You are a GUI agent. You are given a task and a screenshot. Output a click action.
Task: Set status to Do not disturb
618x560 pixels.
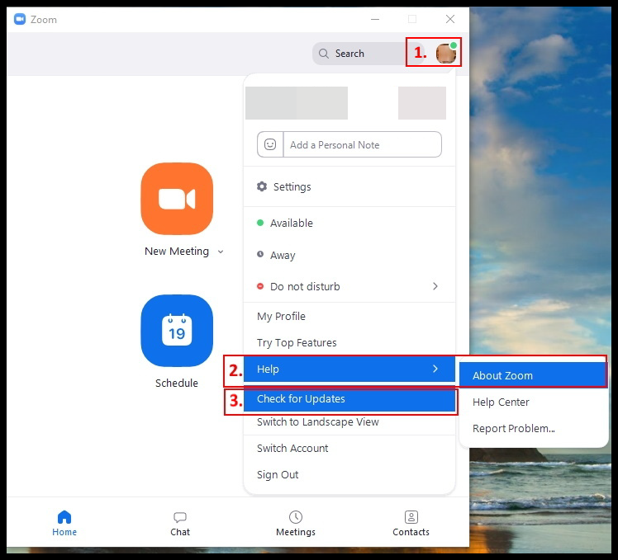[304, 287]
